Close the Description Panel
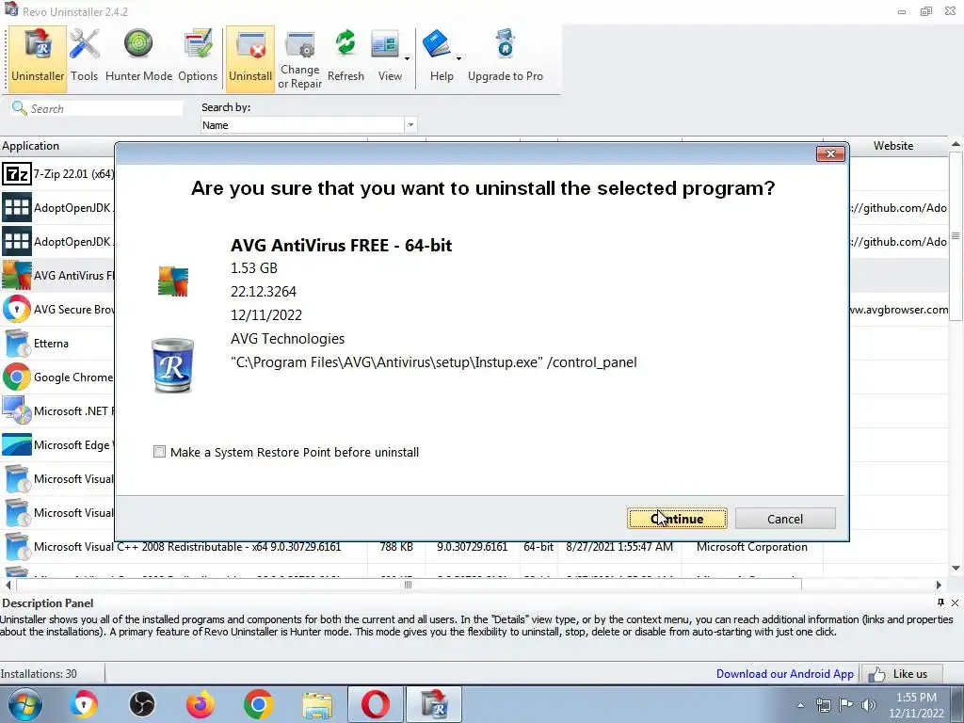Screen dimensions: 964x723 955,602
